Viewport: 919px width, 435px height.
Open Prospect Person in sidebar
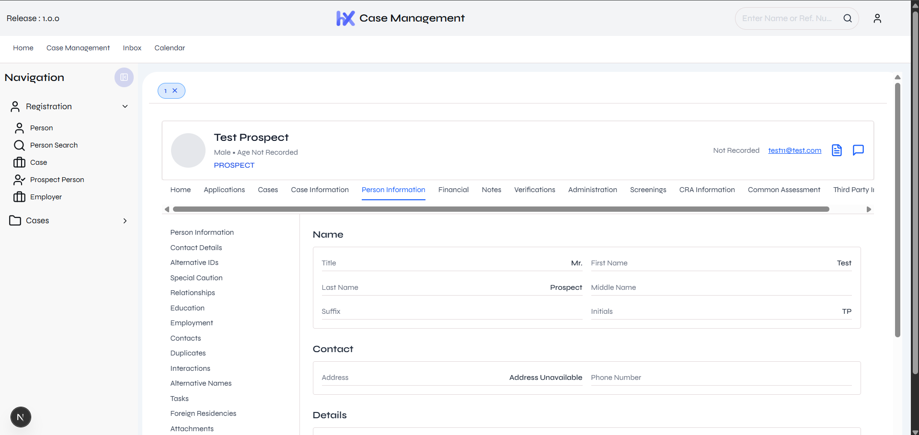tap(57, 180)
